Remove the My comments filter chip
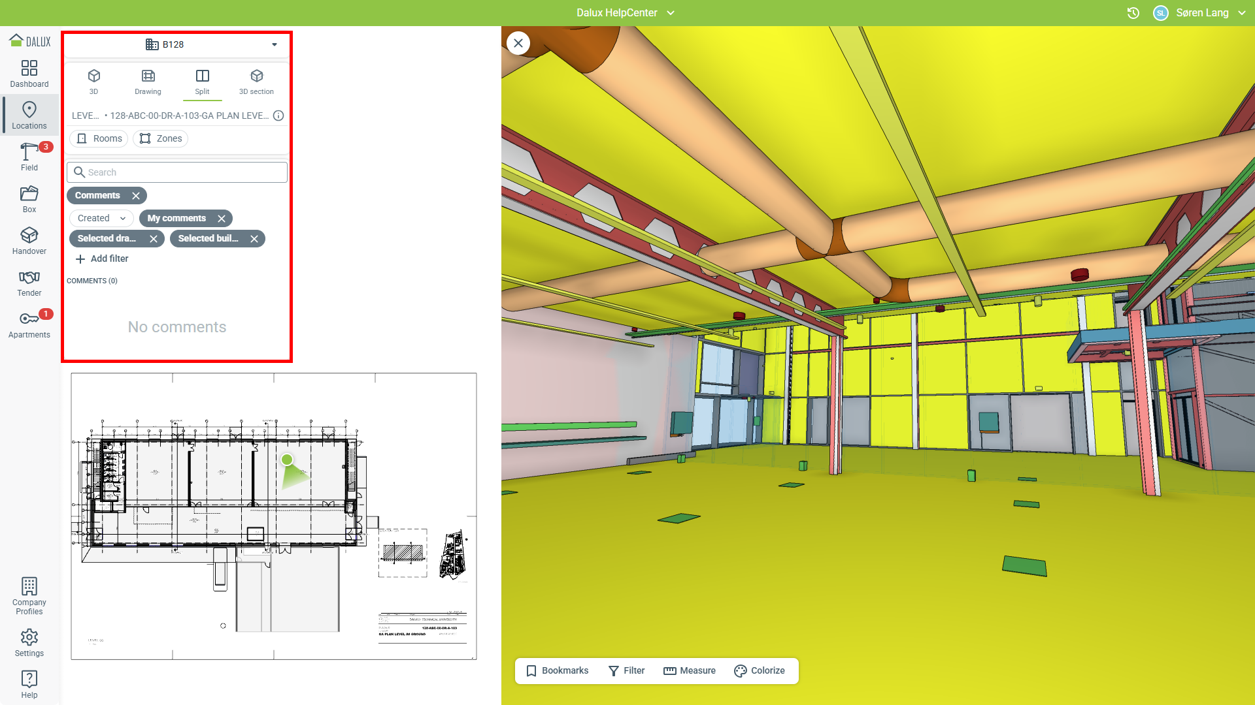1255x705 pixels. 222,219
